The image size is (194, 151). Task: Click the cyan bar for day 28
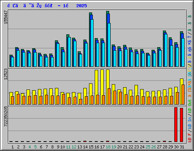pos(166,50)
